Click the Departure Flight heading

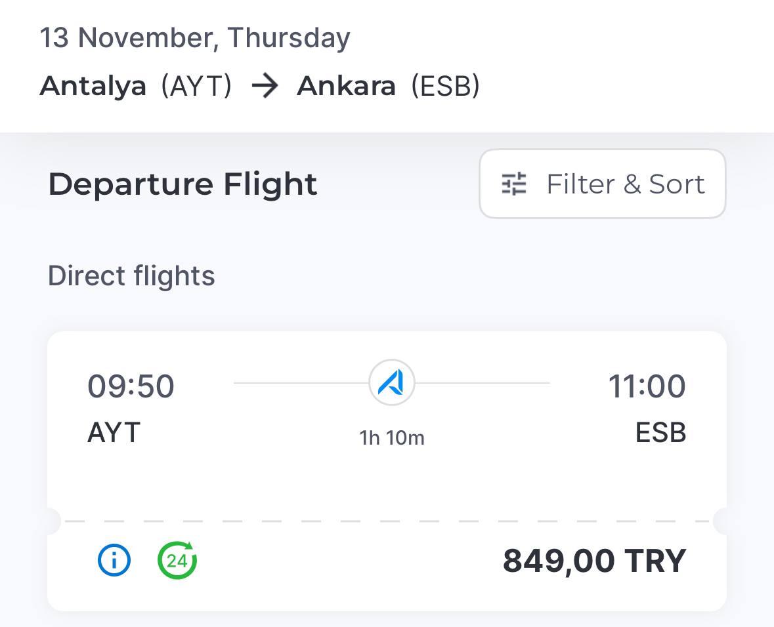click(183, 184)
